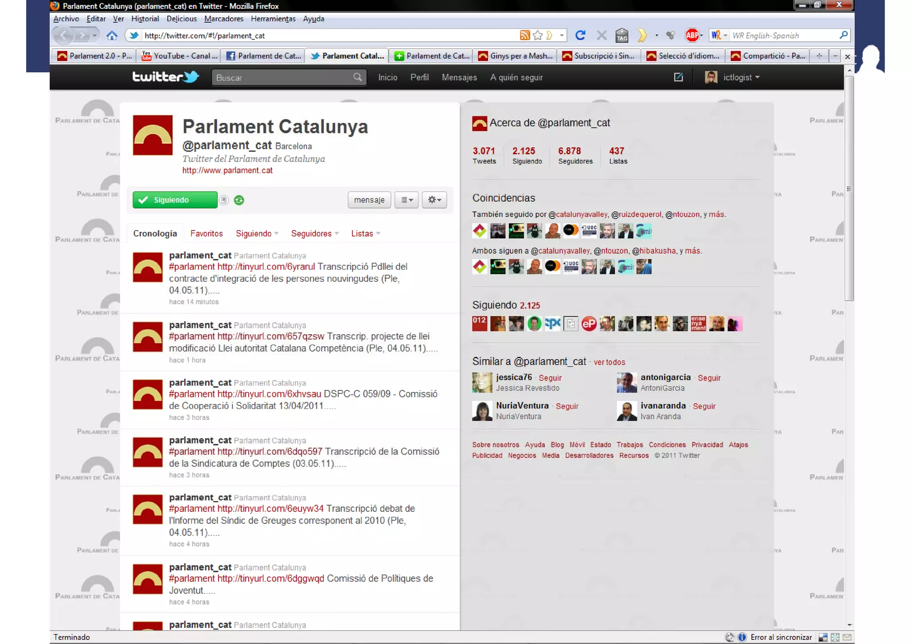Open the gear settings dropdown on profile

[x=434, y=200]
